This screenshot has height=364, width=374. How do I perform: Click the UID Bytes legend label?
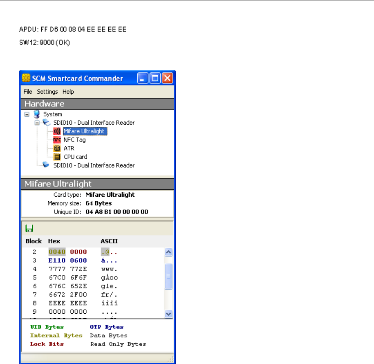pyautogui.click(x=47, y=327)
